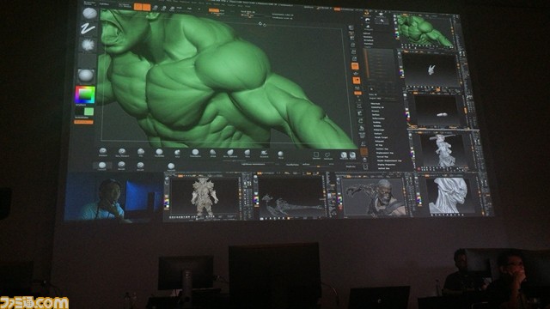The image size is (550, 309).
Task: Toggle the orange Draw mode button
Action: coord(147,8)
